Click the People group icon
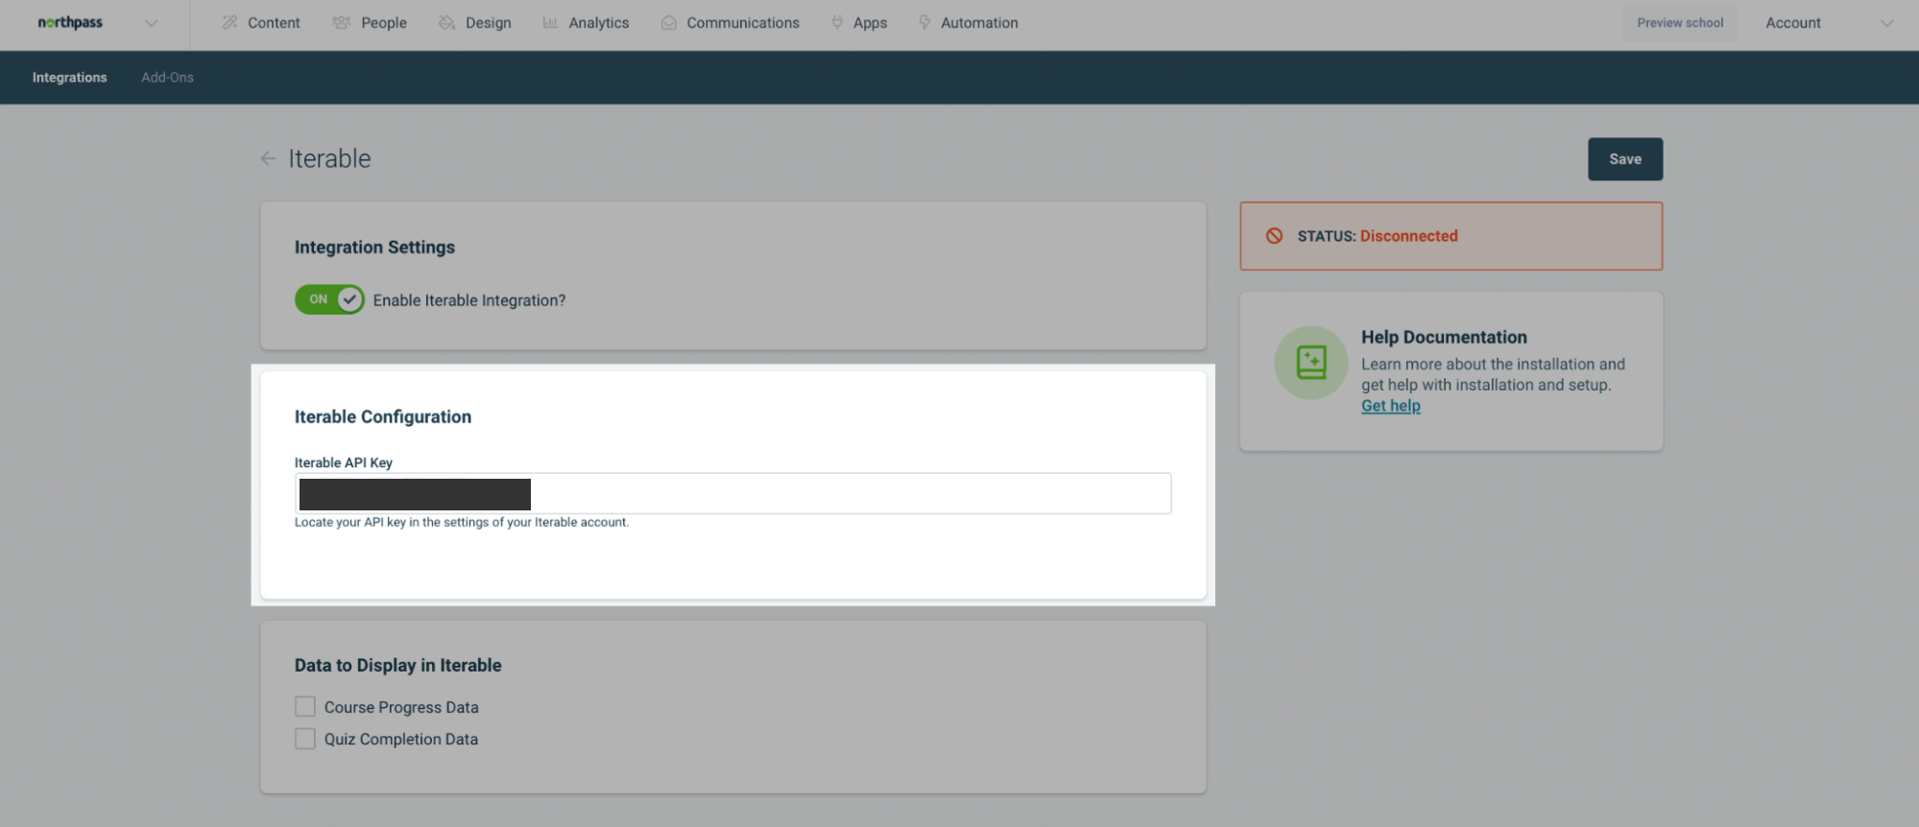Image resolution: width=1919 pixels, height=827 pixels. [x=341, y=22]
